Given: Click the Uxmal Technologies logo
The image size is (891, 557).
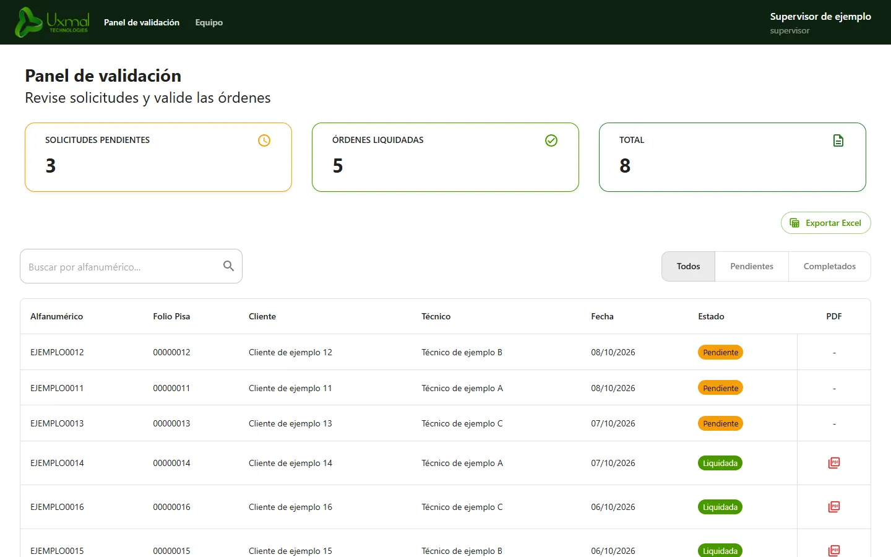Looking at the screenshot, I should point(52,22).
